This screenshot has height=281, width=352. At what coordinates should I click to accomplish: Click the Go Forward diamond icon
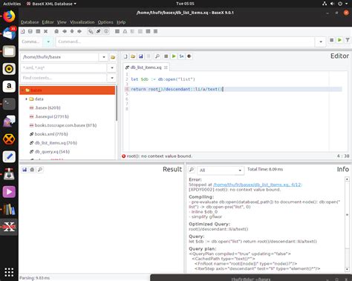point(79,31)
